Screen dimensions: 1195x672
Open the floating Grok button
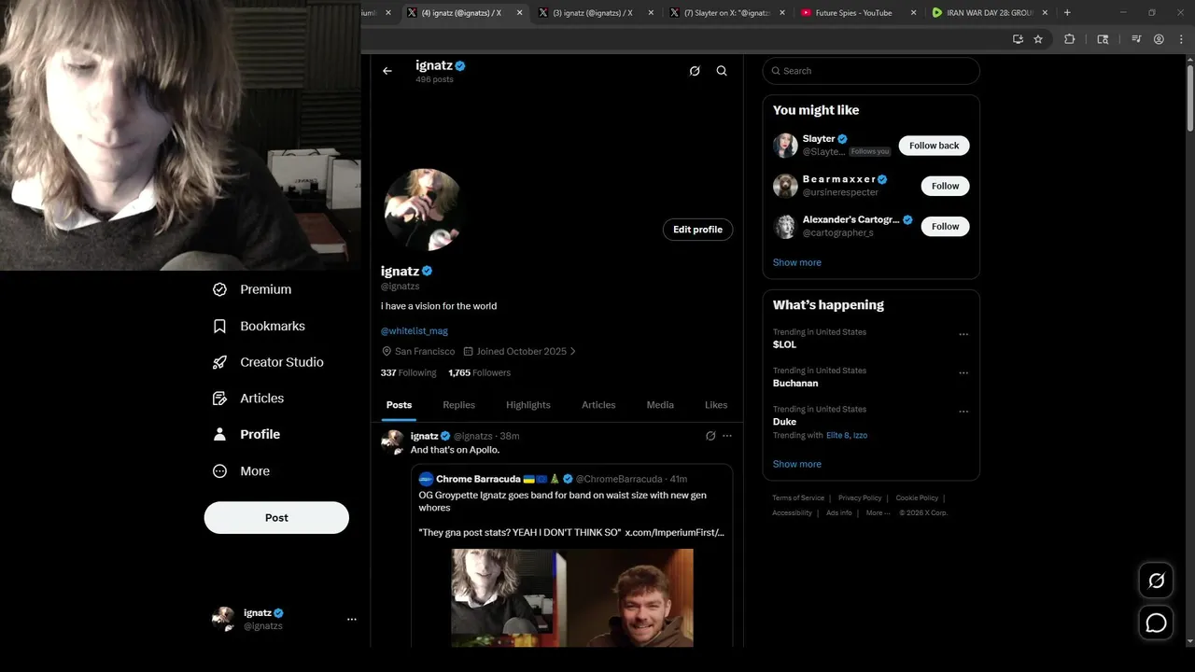(1156, 581)
